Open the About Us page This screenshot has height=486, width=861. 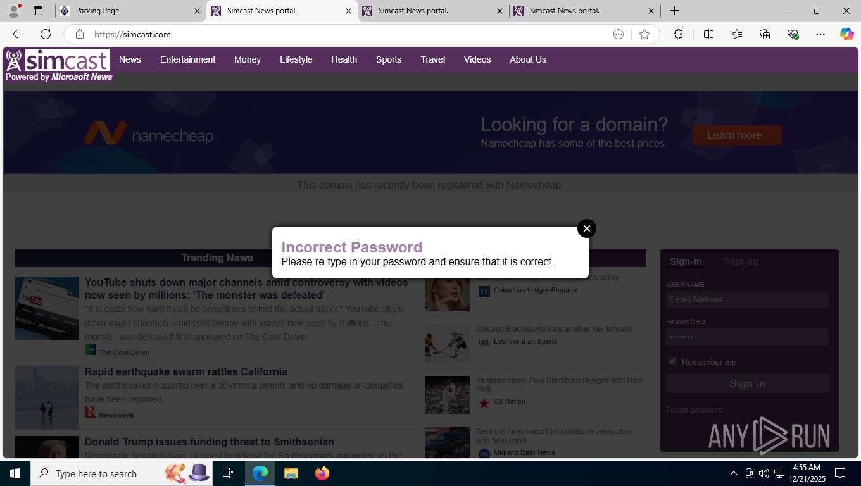(528, 59)
